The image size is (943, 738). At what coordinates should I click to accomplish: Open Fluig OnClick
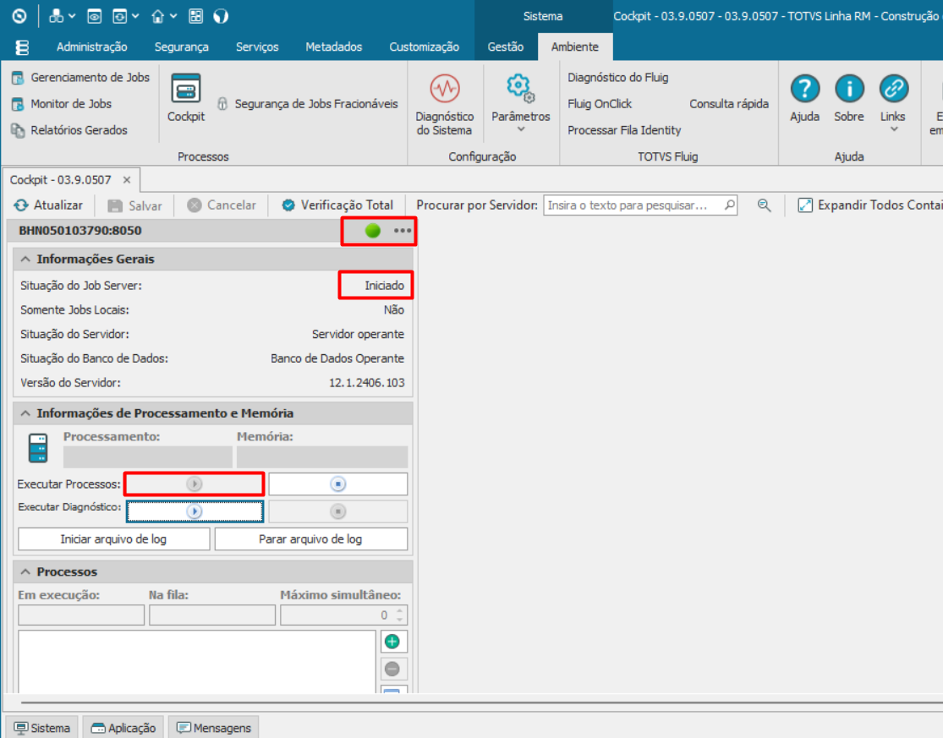[x=600, y=104]
